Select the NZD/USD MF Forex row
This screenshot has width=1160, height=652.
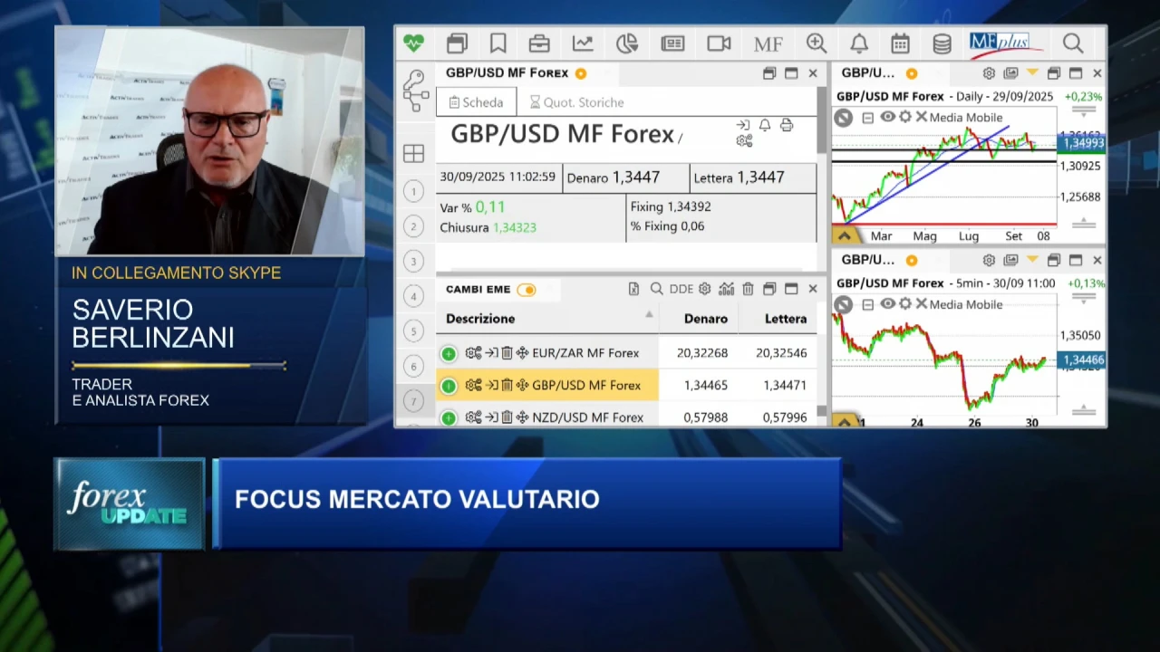click(x=625, y=417)
